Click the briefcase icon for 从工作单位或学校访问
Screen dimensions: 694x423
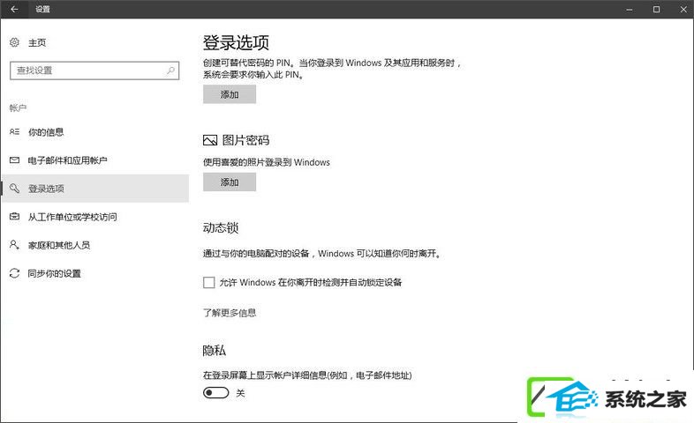tap(14, 217)
